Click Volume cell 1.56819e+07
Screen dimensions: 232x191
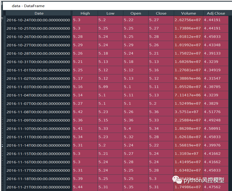(188, 145)
